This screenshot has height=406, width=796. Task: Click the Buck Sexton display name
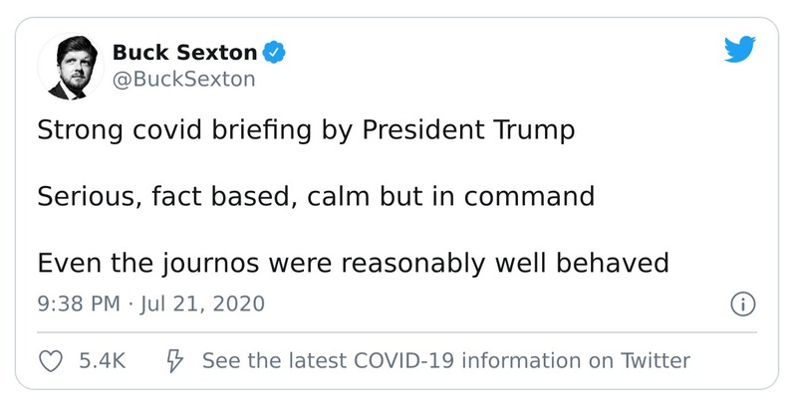pos(185,52)
